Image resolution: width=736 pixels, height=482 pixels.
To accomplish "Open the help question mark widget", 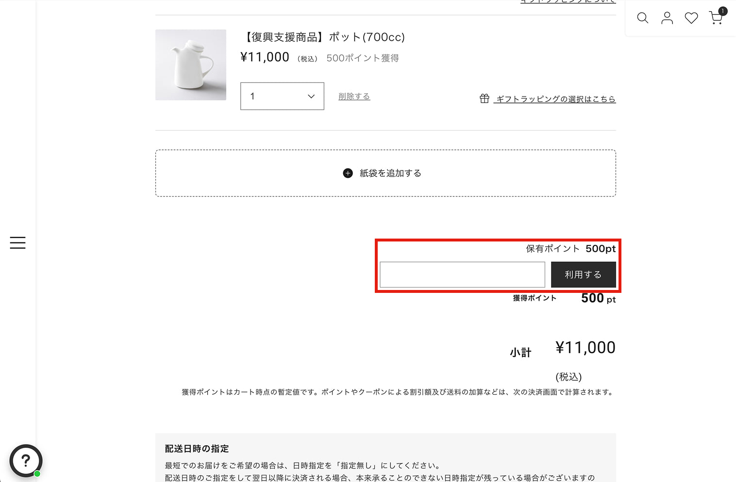I will 26,461.
